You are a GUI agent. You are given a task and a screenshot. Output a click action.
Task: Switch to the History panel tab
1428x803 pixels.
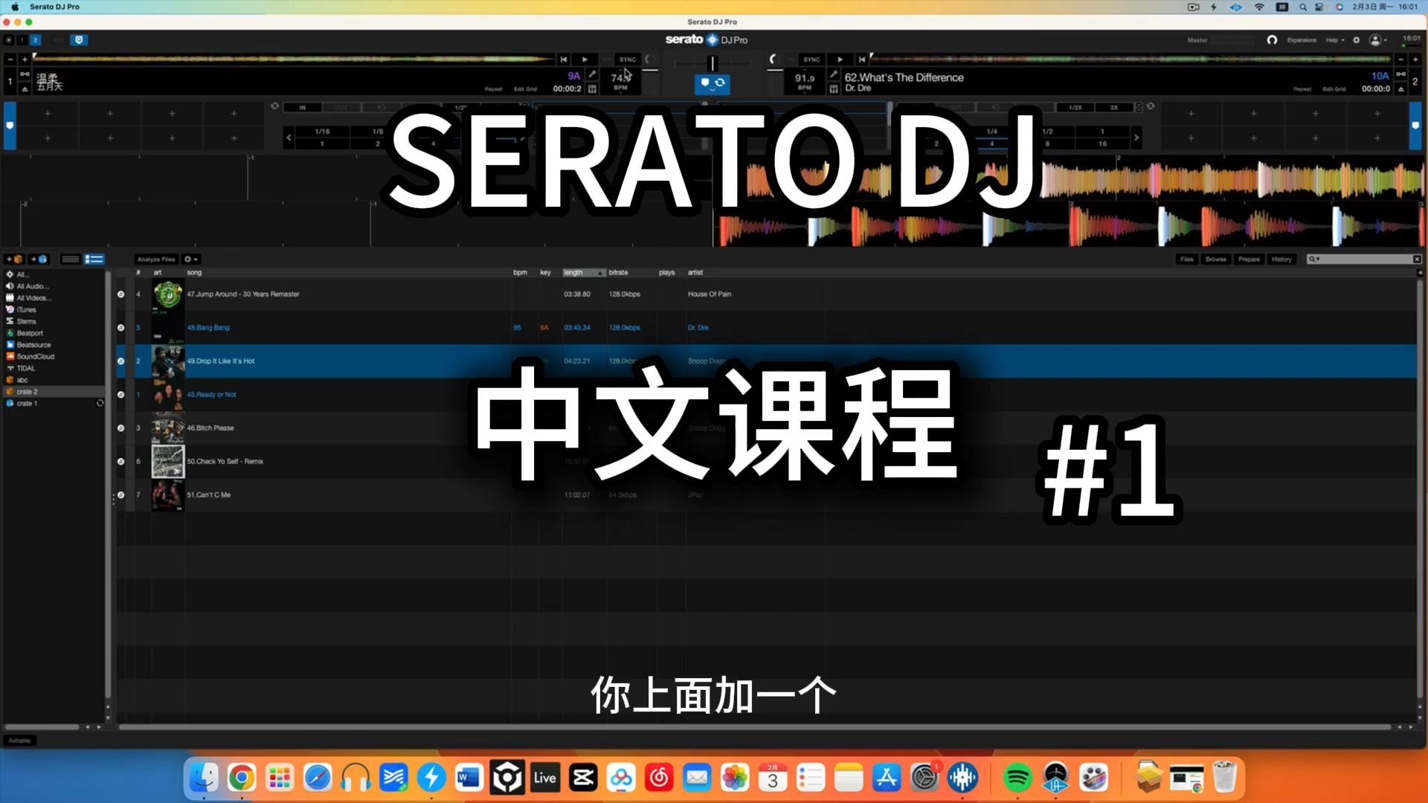1281,259
